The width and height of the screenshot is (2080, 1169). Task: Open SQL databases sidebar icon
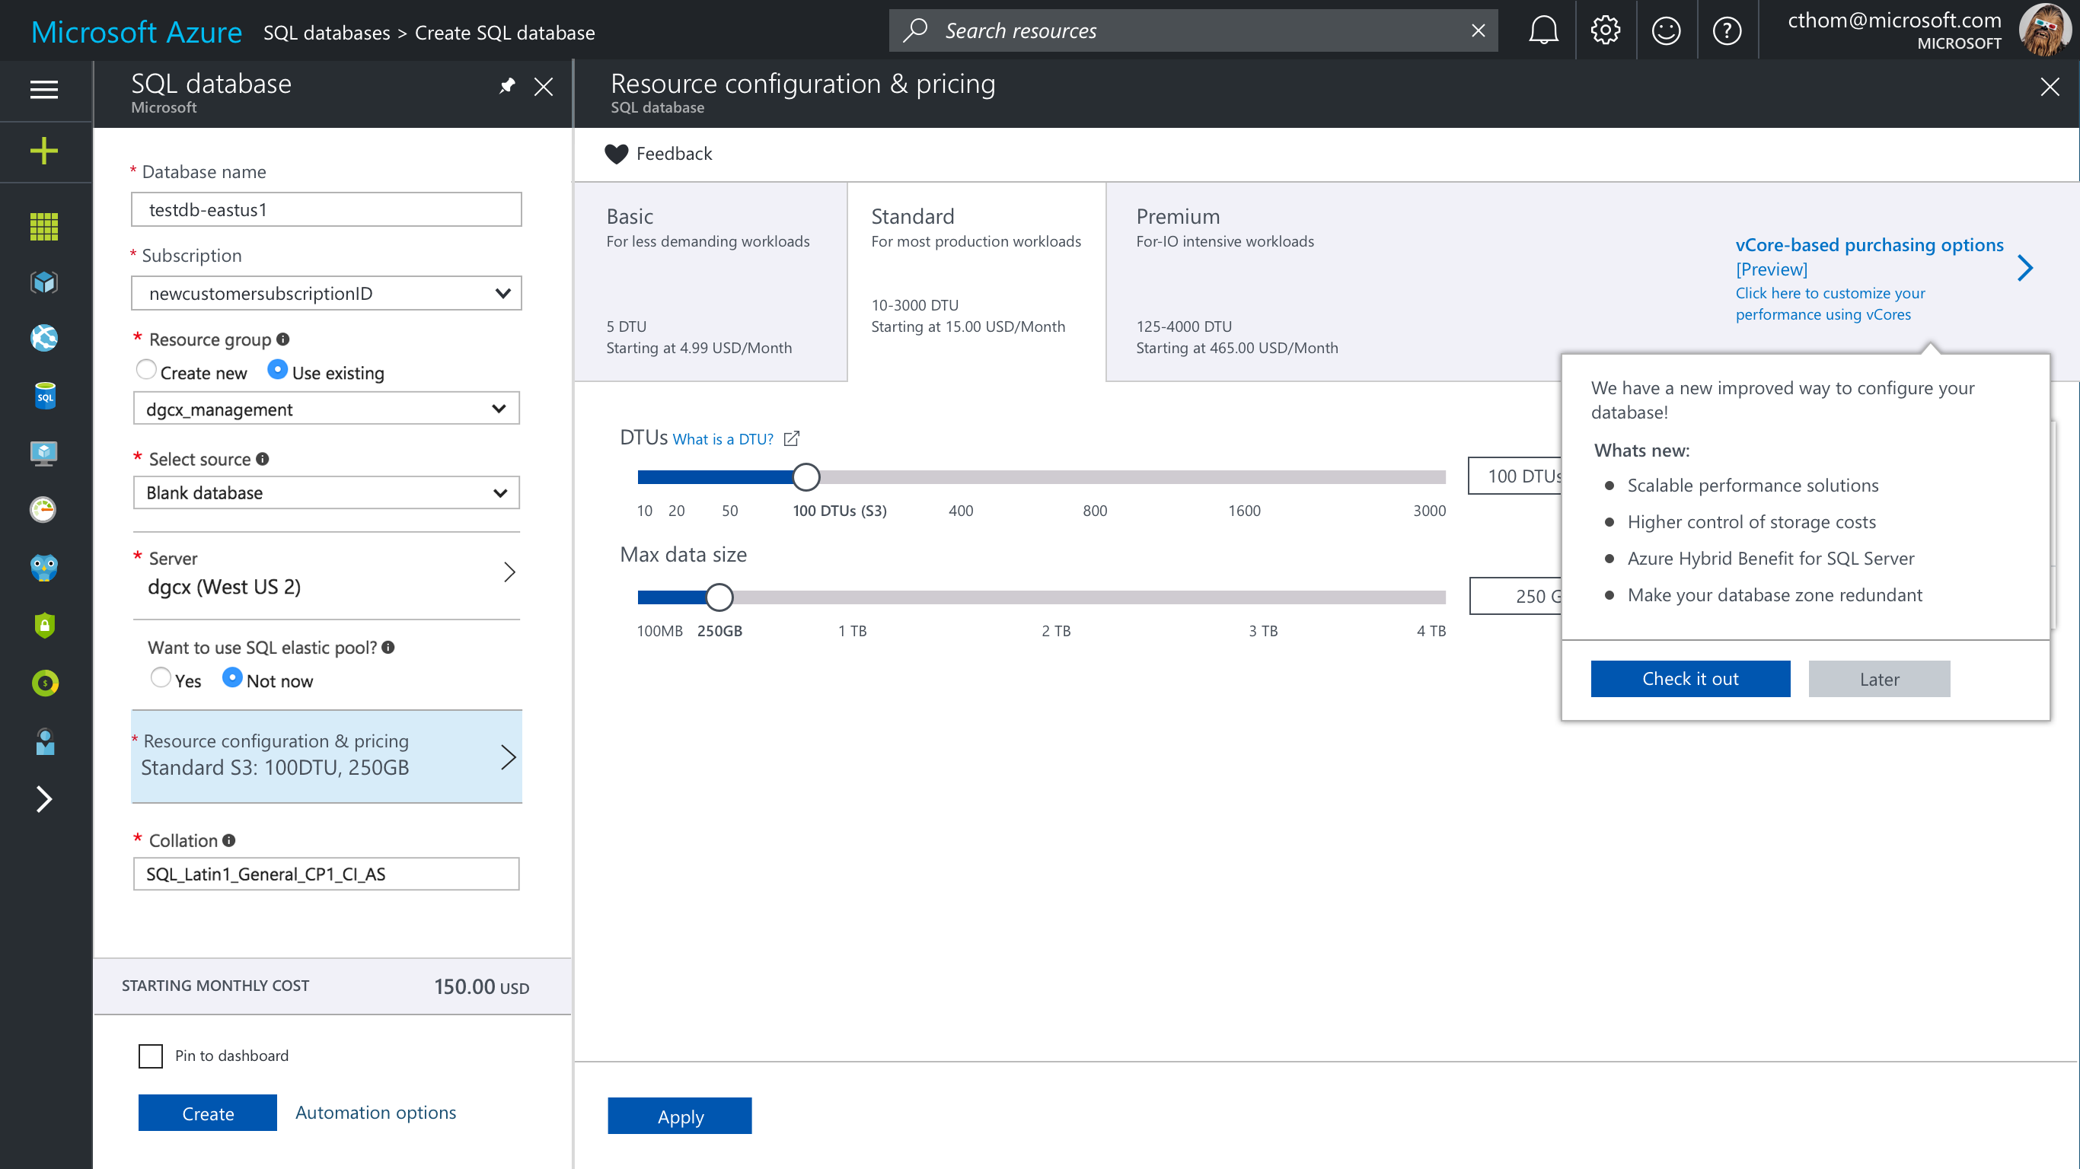click(x=45, y=396)
